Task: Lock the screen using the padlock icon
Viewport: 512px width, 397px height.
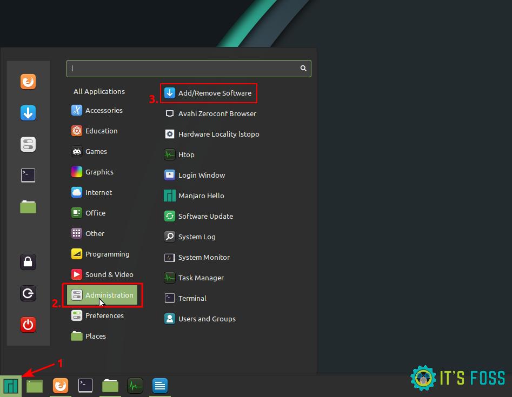Action: pyautogui.click(x=28, y=262)
